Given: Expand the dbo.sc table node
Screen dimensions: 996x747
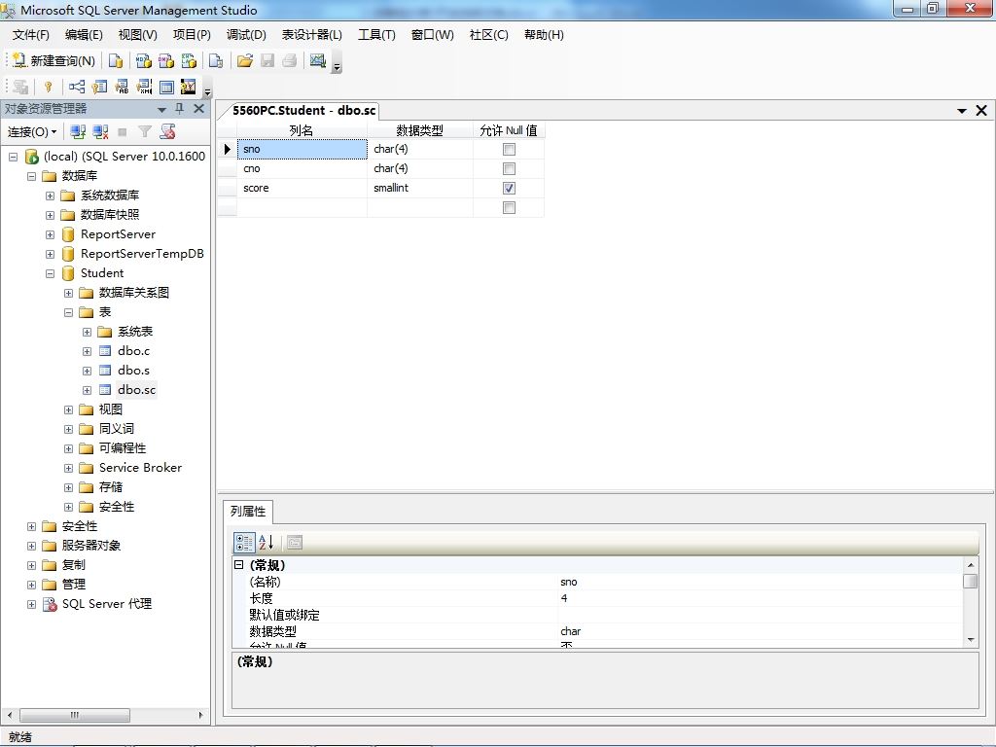Looking at the screenshot, I should click(x=87, y=390).
